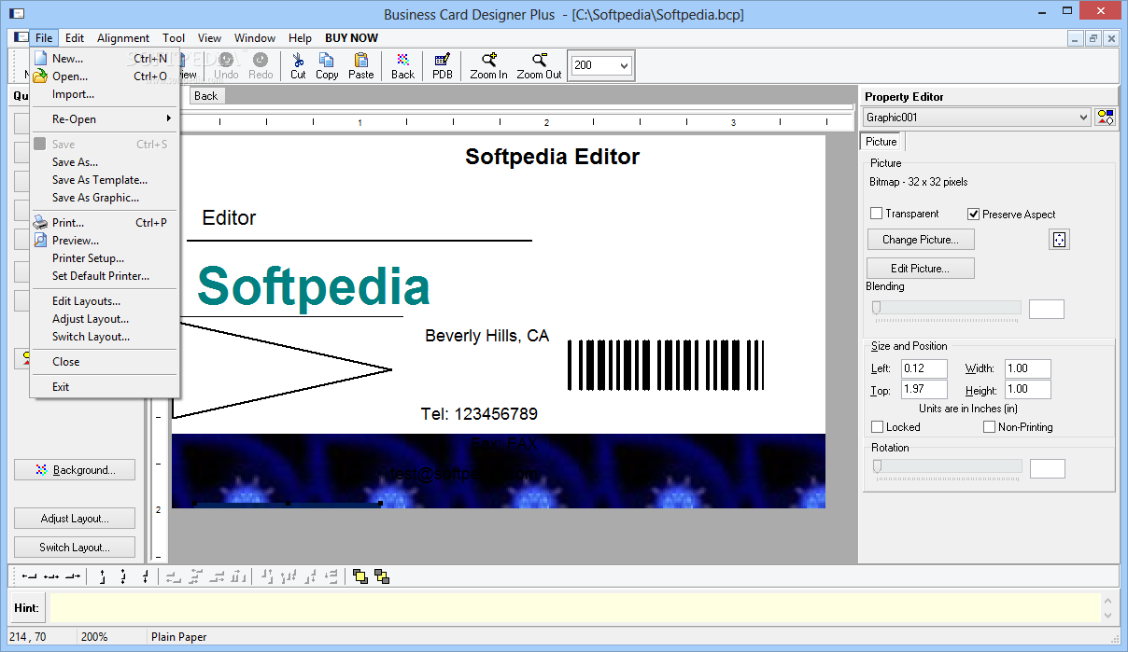Select the large teal Softpedia text
Viewport: 1128px width, 652px height.
click(314, 286)
